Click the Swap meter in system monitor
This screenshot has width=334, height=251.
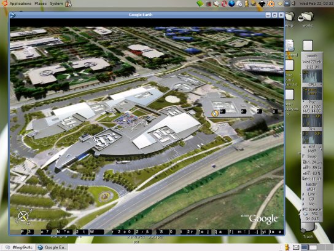312,156
